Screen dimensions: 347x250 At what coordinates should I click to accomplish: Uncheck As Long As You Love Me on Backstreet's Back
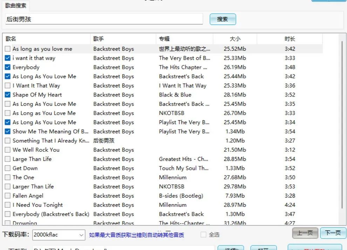(x=7, y=77)
